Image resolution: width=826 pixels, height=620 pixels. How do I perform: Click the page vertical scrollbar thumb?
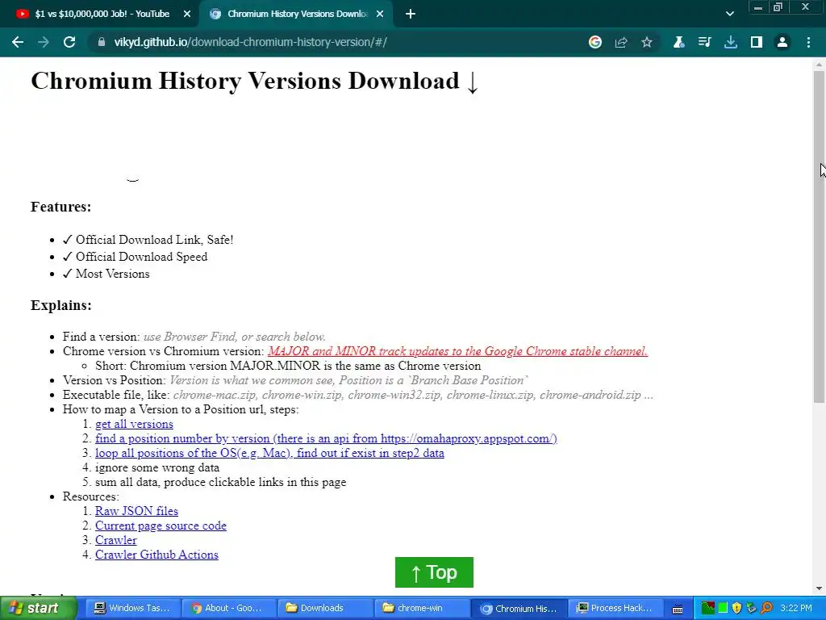819,237
